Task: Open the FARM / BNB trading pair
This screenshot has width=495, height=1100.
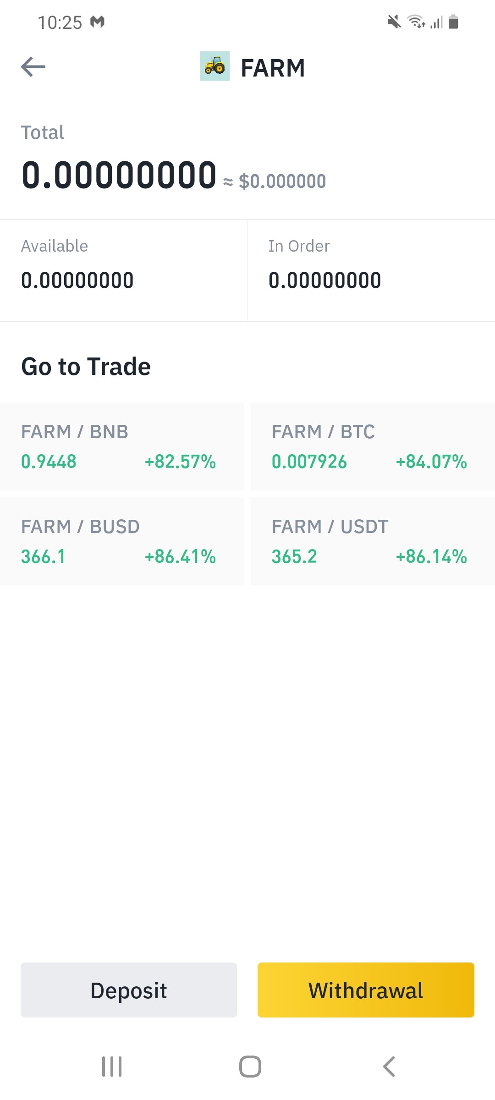Action: coord(122,446)
